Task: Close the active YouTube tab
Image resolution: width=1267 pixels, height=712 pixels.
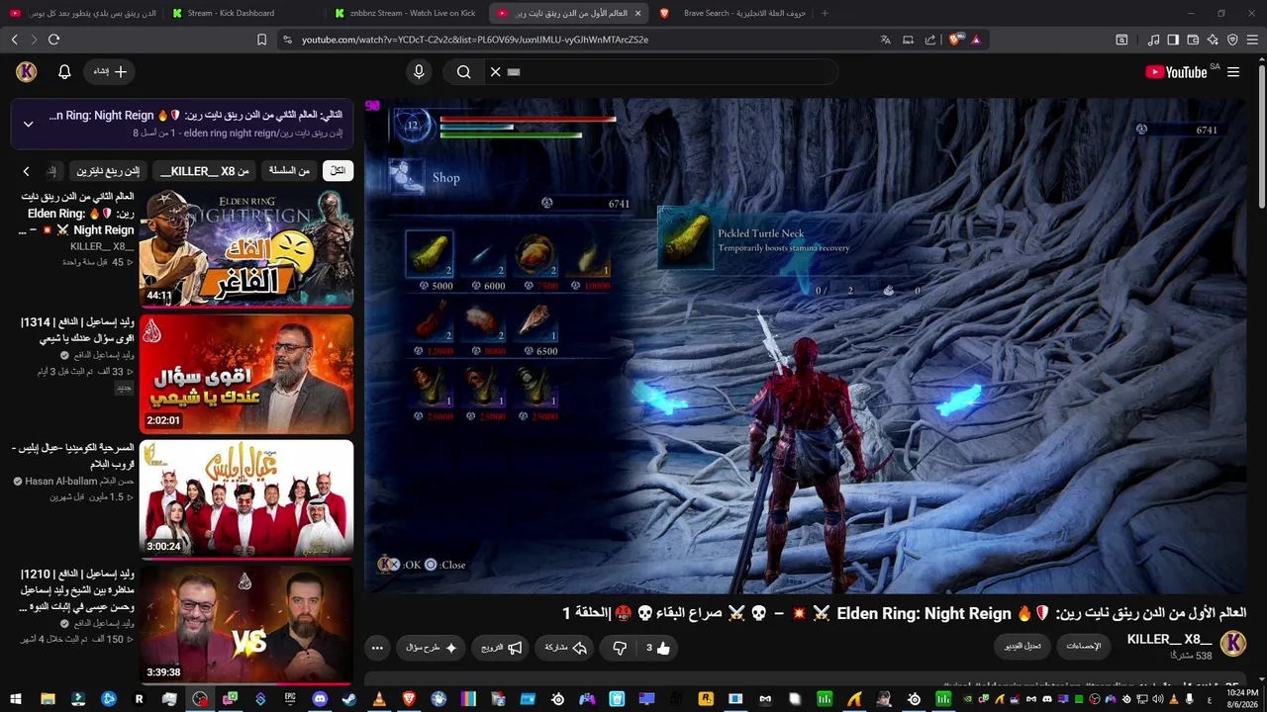Action: pyautogui.click(x=637, y=13)
